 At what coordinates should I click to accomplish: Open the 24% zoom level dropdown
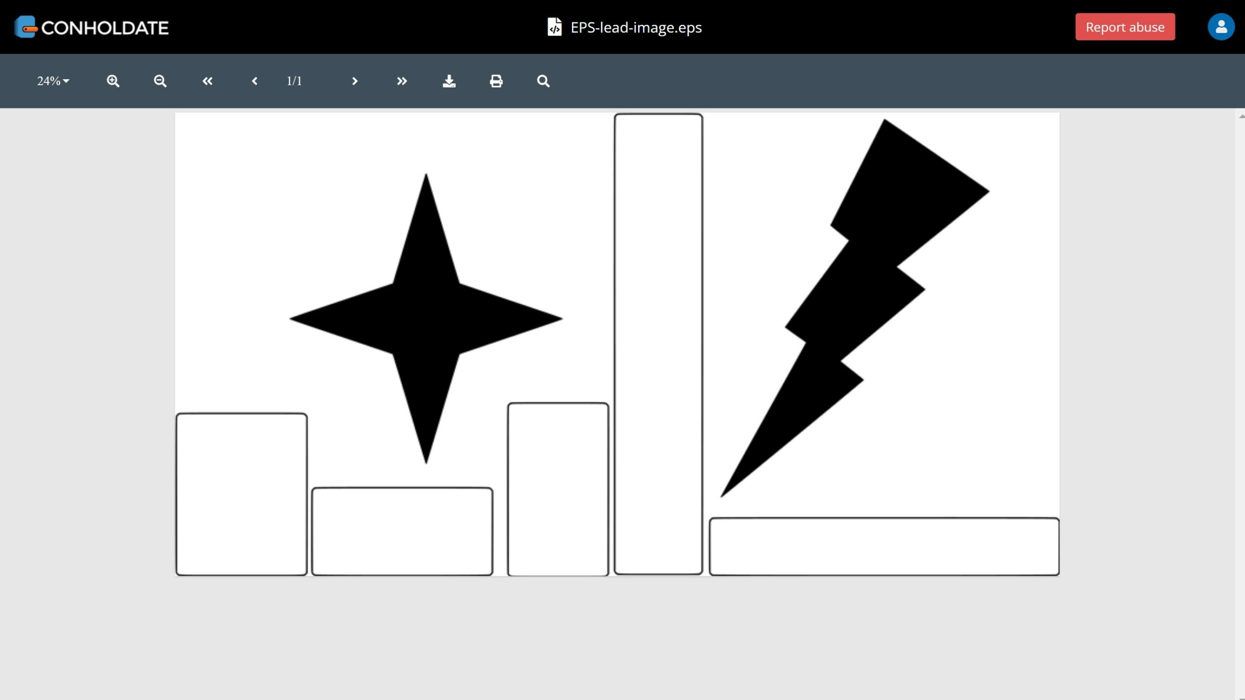53,81
